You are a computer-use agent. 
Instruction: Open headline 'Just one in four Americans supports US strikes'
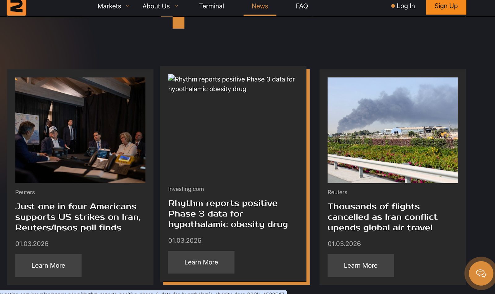(78, 217)
